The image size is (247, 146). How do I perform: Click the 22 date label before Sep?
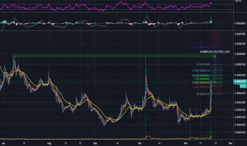point(80,143)
